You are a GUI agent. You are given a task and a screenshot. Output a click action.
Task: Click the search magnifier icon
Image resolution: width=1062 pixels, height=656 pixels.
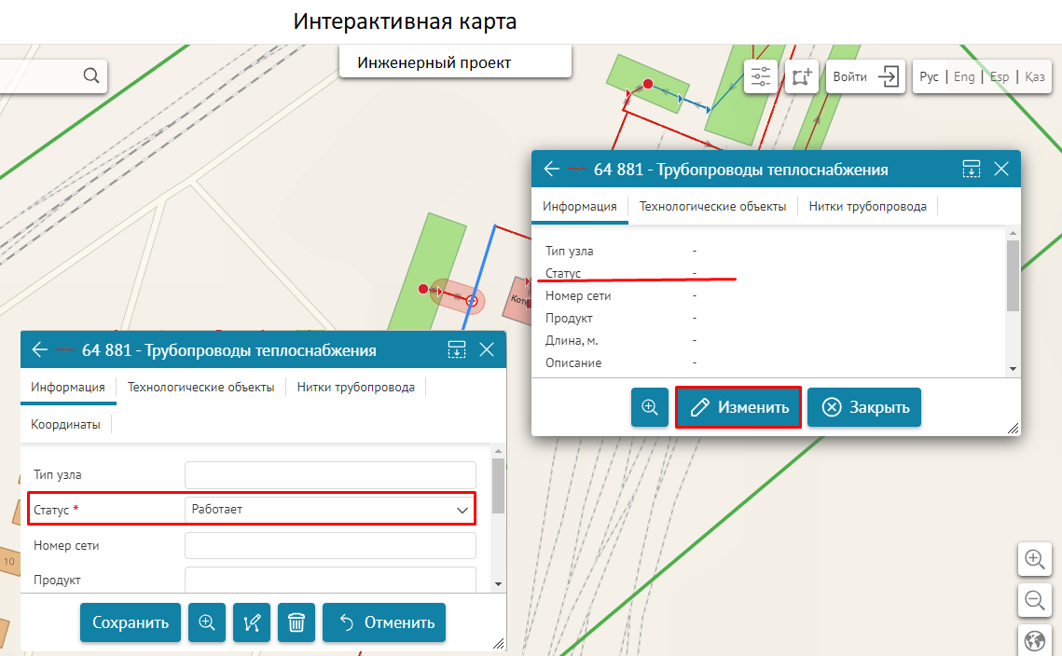pyautogui.click(x=90, y=76)
